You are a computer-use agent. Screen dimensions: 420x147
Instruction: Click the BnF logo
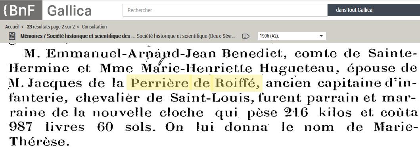(21, 10)
